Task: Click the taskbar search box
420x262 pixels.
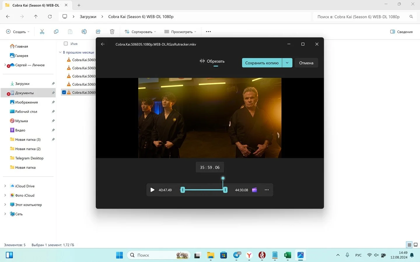Action: tap(159, 255)
